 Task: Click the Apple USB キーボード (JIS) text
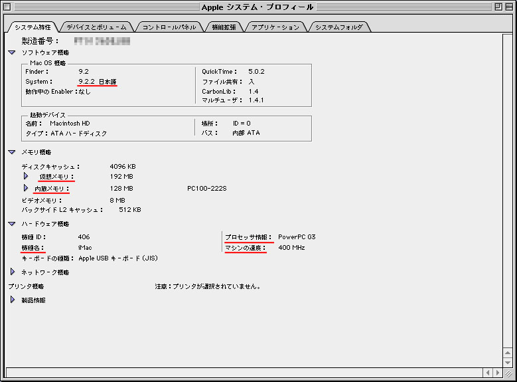(118, 258)
